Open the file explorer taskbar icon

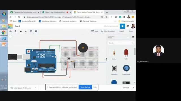pyautogui.click(x=4, y=27)
